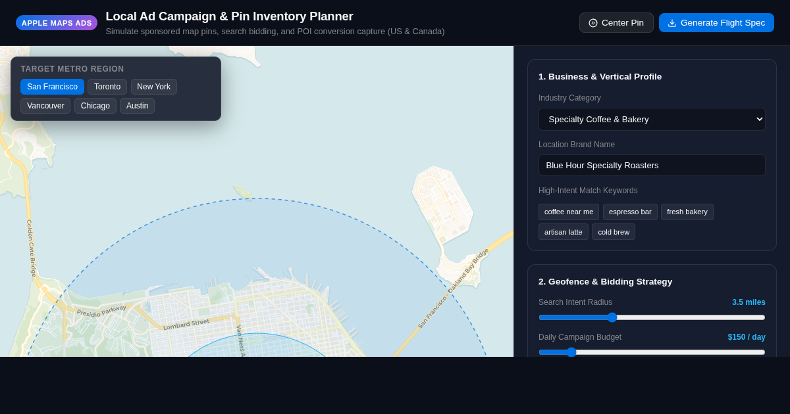Click the 'San Francisco - Oakland Bay Bridge' label
This screenshot has height=414, width=790.
pyautogui.click(x=454, y=288)
